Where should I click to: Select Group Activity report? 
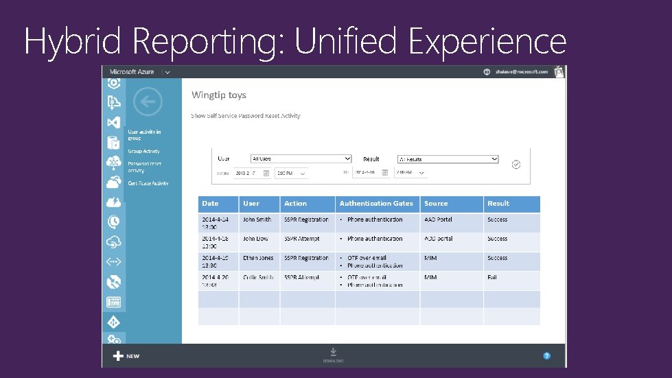tap(143, 151)
